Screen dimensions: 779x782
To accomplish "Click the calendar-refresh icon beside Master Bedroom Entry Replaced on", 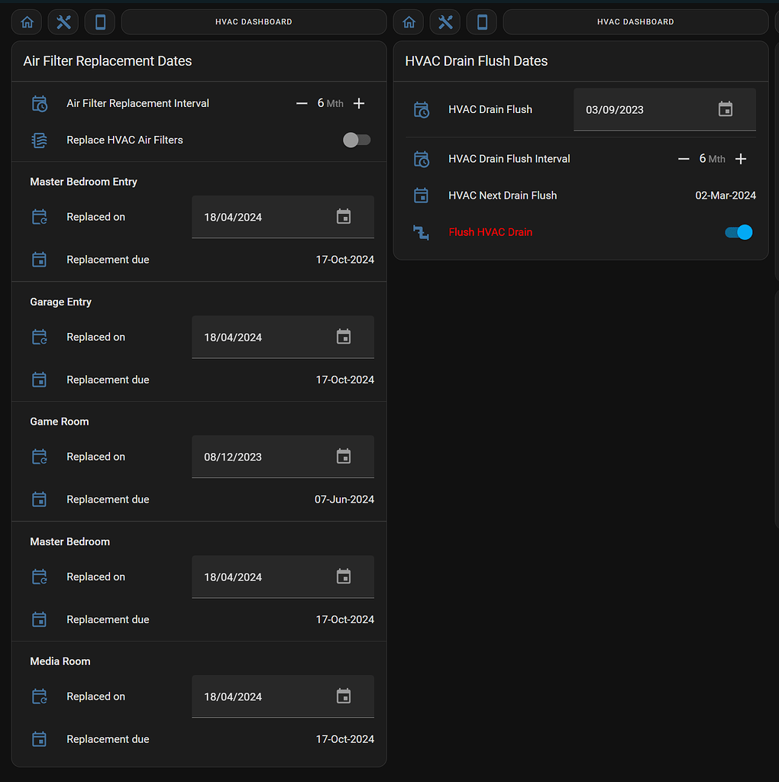I will pyautogui.click(x=39, y=216).
